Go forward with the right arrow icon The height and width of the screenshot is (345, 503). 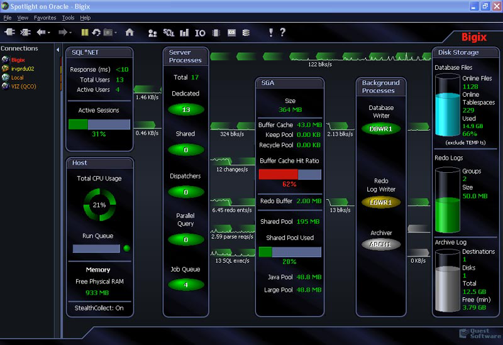(63, 32)
